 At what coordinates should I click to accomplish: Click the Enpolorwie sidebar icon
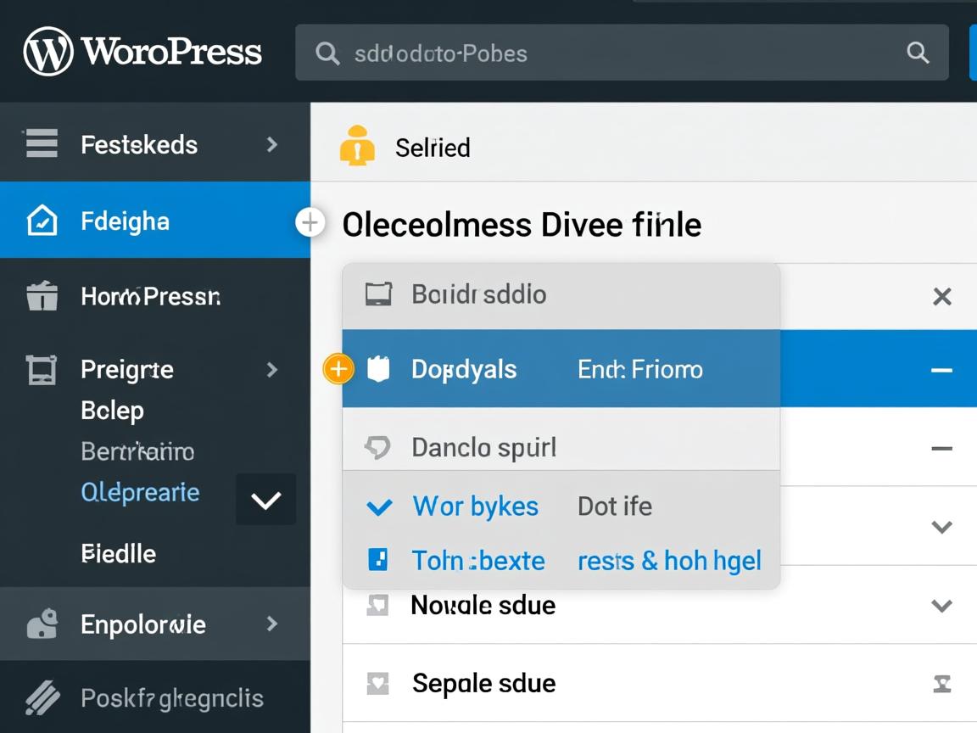(42, 625)
